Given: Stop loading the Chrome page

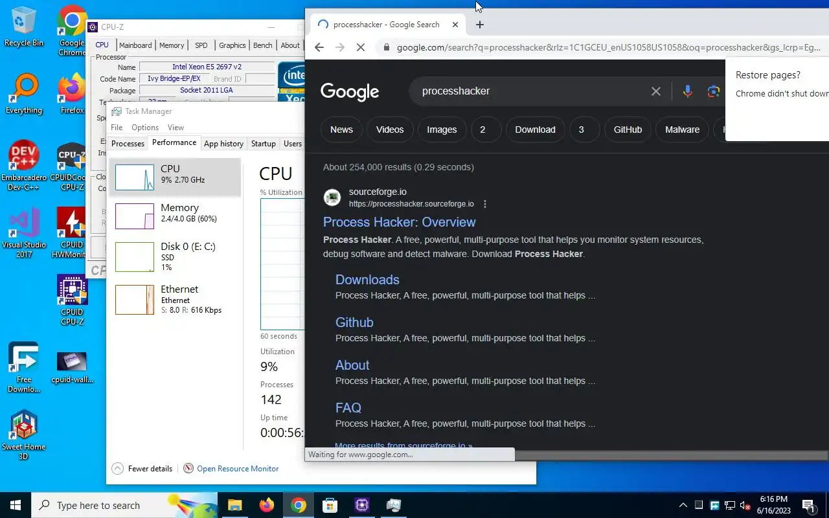Looking at the screenshot, I should pos(361,47).
